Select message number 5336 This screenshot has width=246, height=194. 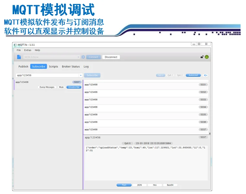point(146,123)
